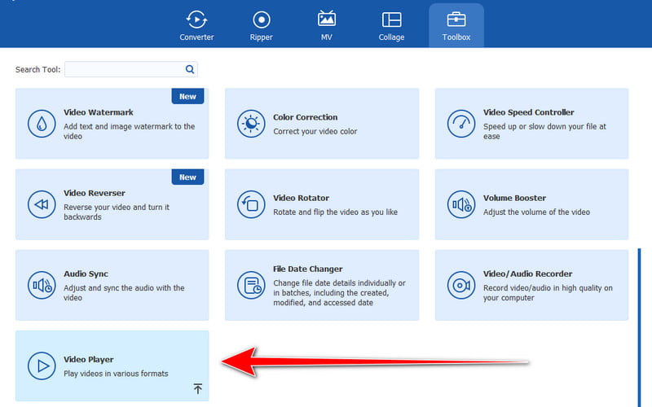Click the File Date Changer icon
The width and height of the screenshot is (652, 407).
click(x=250, y=285)
